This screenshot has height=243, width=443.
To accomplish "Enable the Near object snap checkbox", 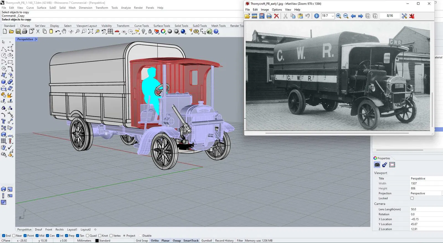I will point(14,236).
